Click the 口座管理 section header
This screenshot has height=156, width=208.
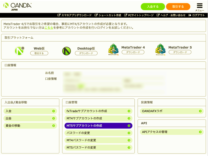pos(71,102)
